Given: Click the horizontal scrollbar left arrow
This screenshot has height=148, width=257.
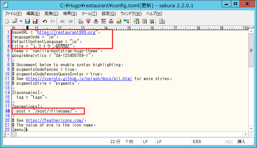Looking at the screenshot, I should tap(8, 134).
